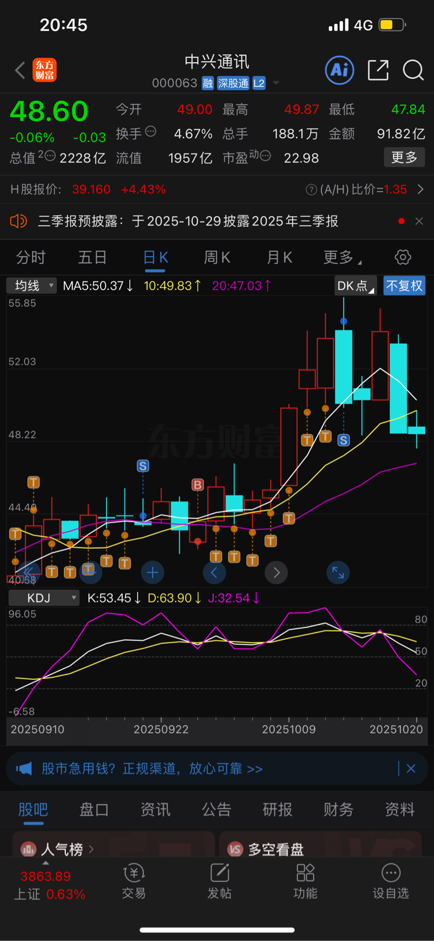The image size is (434, 941).
Task: Tap the A/H 比价 question mark icon
Action: [311, 190]
